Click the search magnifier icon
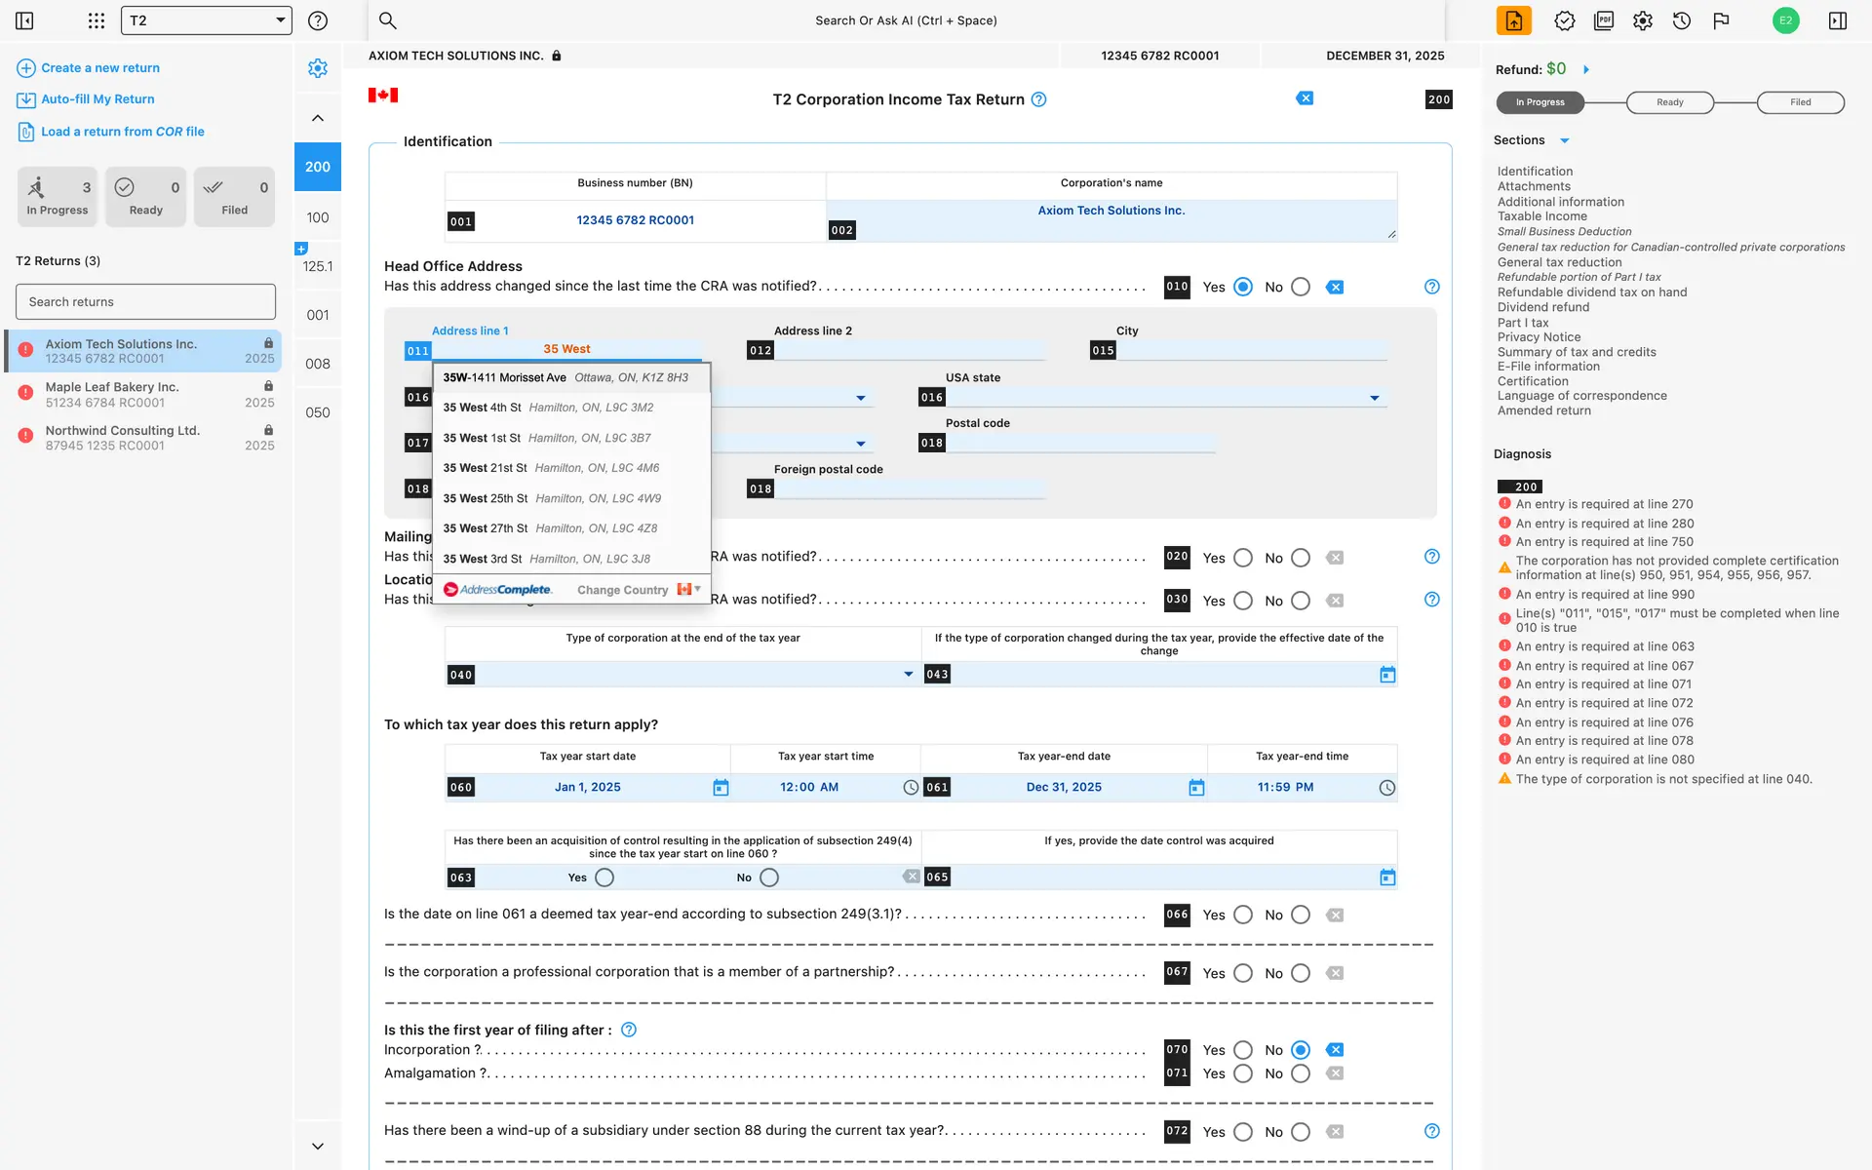This screenshot has width=1872, height=1170. click(x=387, y=20)
